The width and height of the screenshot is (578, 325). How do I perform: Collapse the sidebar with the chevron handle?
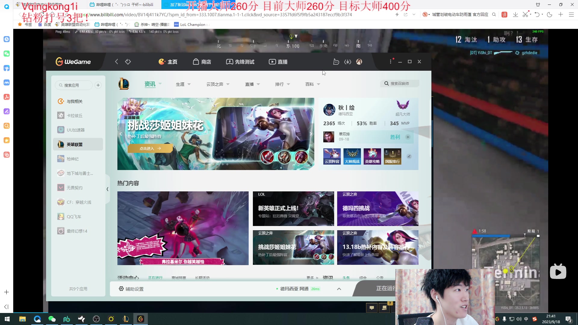(107, 189)
